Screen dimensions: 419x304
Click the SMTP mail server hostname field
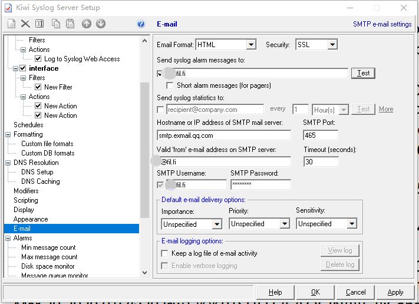[x=224, y=135]
